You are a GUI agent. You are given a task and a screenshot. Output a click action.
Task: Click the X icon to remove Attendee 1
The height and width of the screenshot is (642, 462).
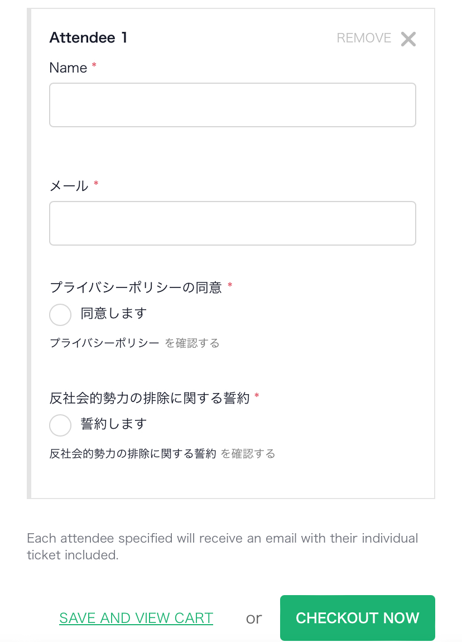(408, 39)
